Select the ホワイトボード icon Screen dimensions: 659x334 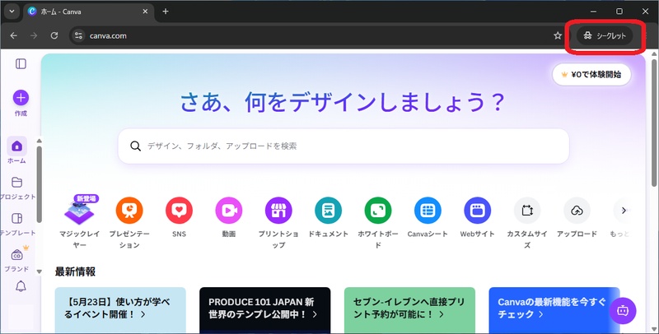[x=378, y=211]
